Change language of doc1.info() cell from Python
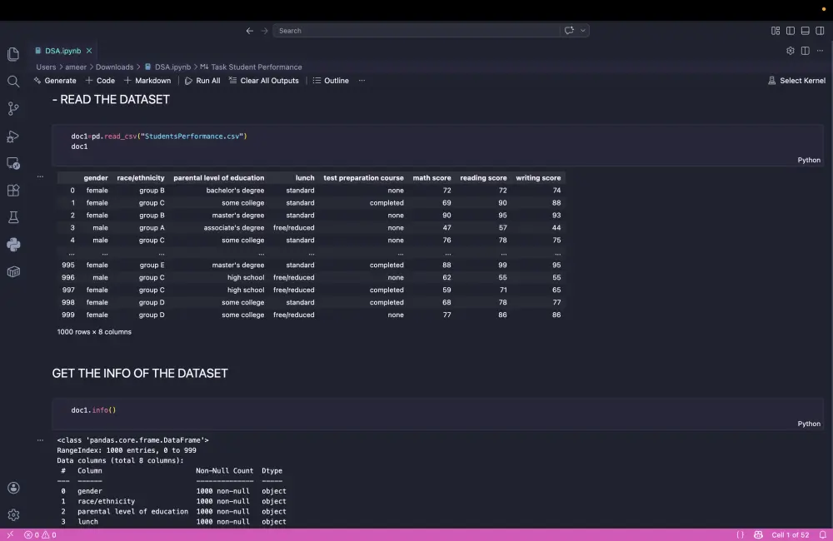833x541 pixels. pos(809,424)
